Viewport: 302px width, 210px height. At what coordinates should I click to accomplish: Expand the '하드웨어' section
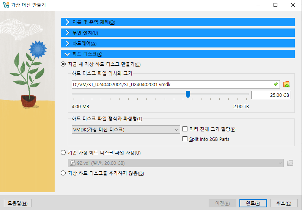[x=178, y=43]
